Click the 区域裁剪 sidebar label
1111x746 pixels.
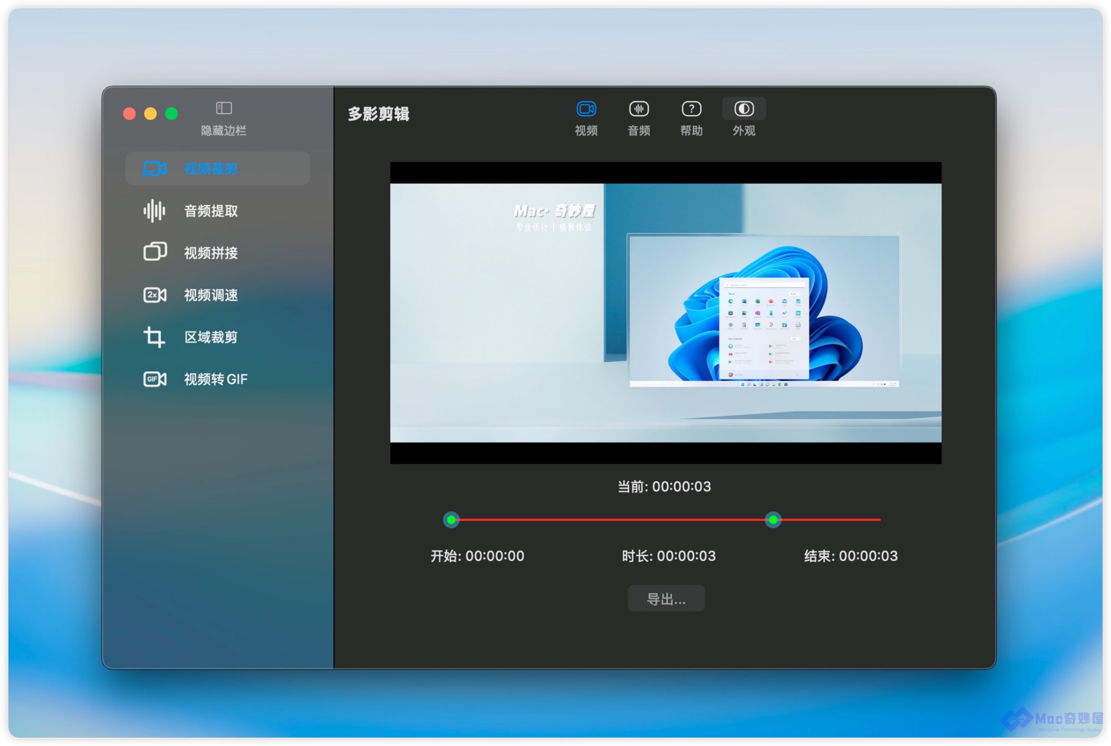pyautogui.click(x=211, y=337)
